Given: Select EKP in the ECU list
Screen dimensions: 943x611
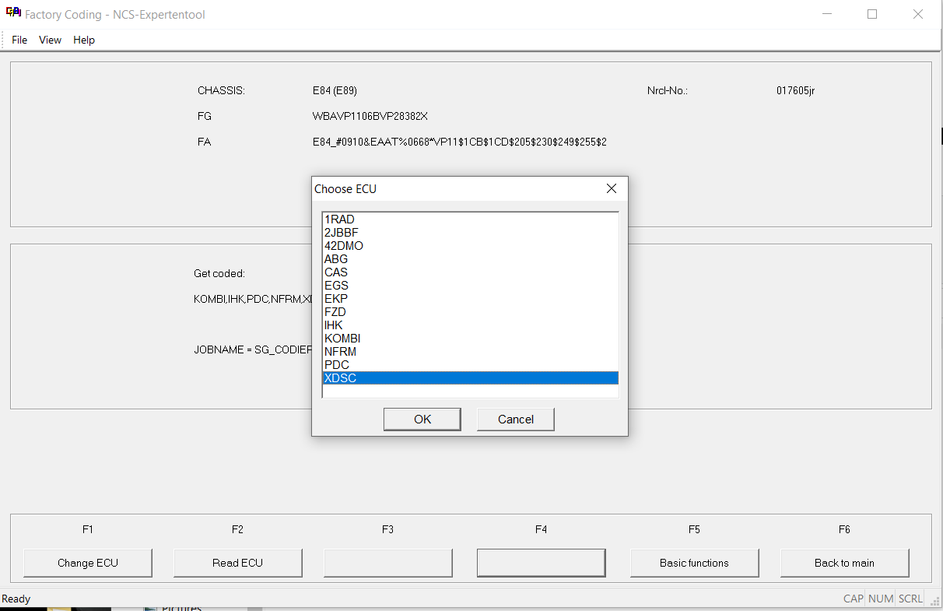Looking at the screenshot, I should click(x=470, y=299).
